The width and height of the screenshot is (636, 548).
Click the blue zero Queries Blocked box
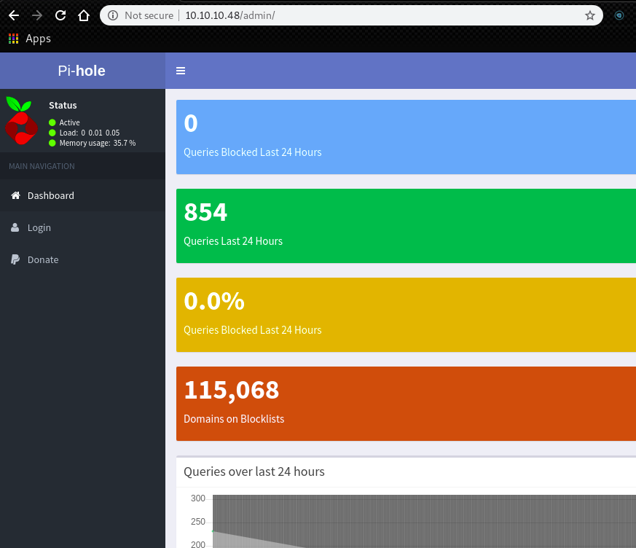tap(405, 137)
